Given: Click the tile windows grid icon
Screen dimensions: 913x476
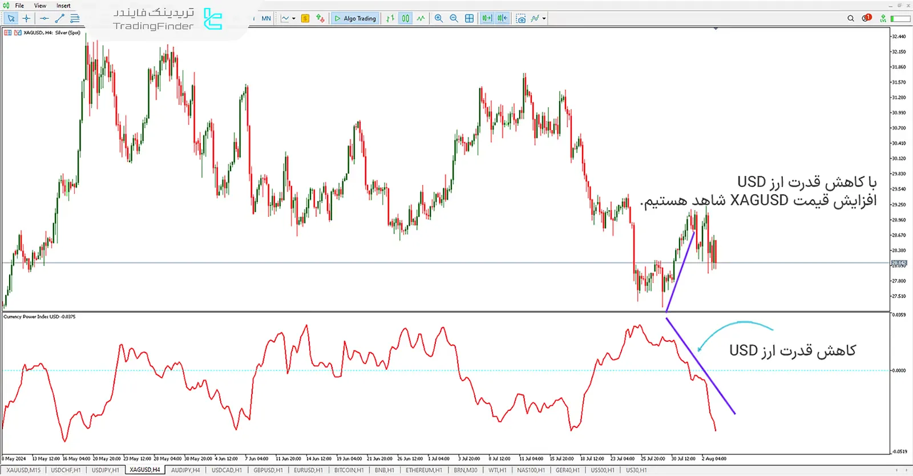Looking at the screenshot, I should click(x=469, y=18).
